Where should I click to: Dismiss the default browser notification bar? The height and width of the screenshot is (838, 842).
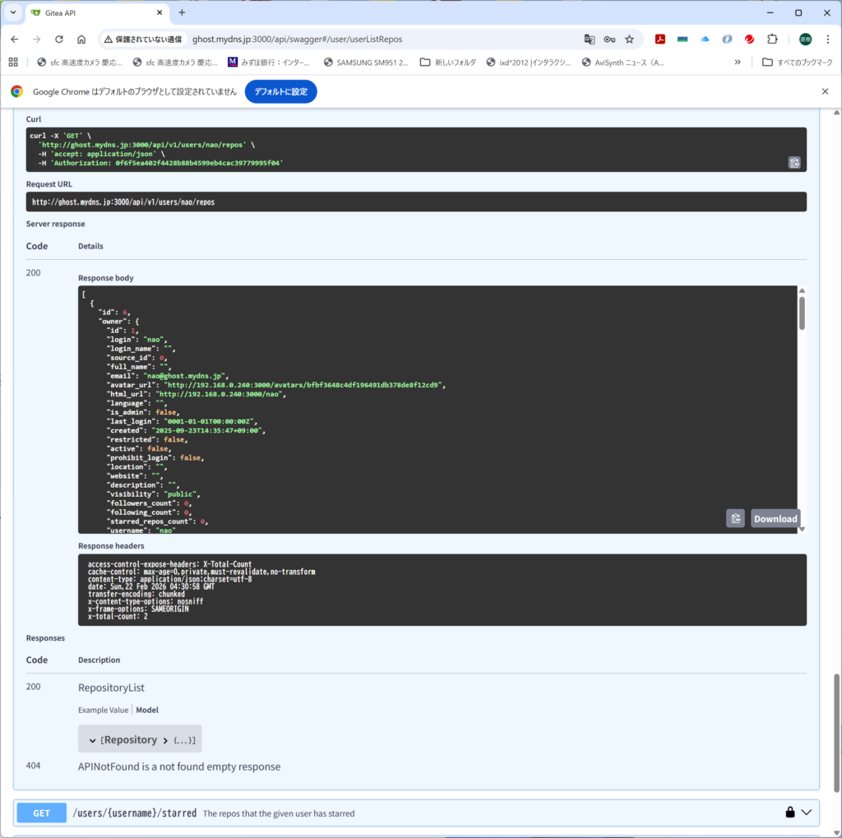(825, 91)
